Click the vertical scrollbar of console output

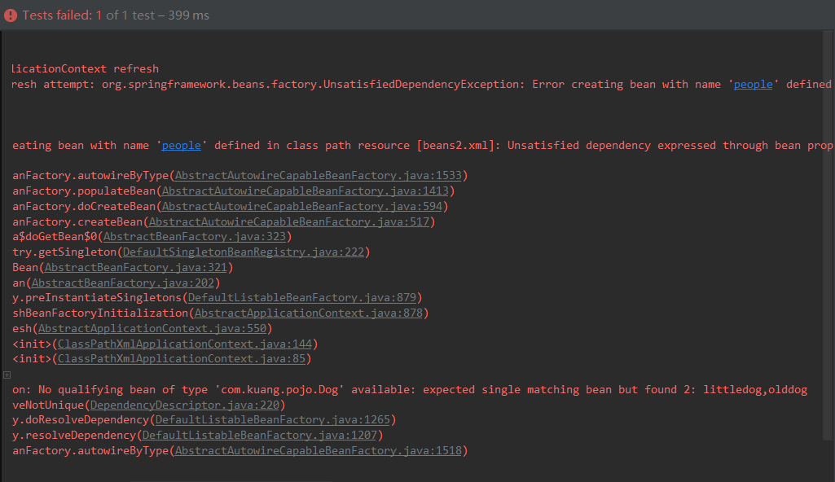[827, 234]
